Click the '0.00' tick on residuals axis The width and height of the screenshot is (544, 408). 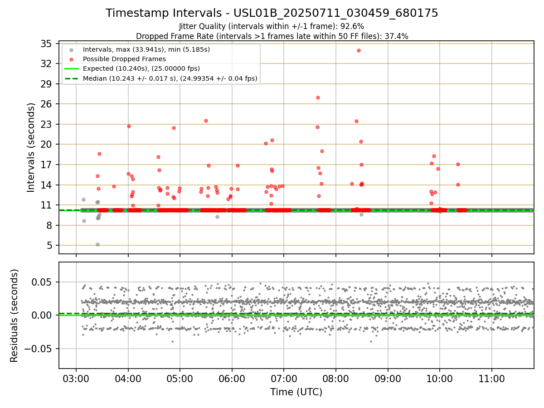43,316
